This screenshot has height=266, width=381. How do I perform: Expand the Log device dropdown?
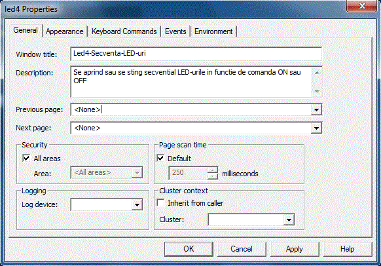coord(137,204)
